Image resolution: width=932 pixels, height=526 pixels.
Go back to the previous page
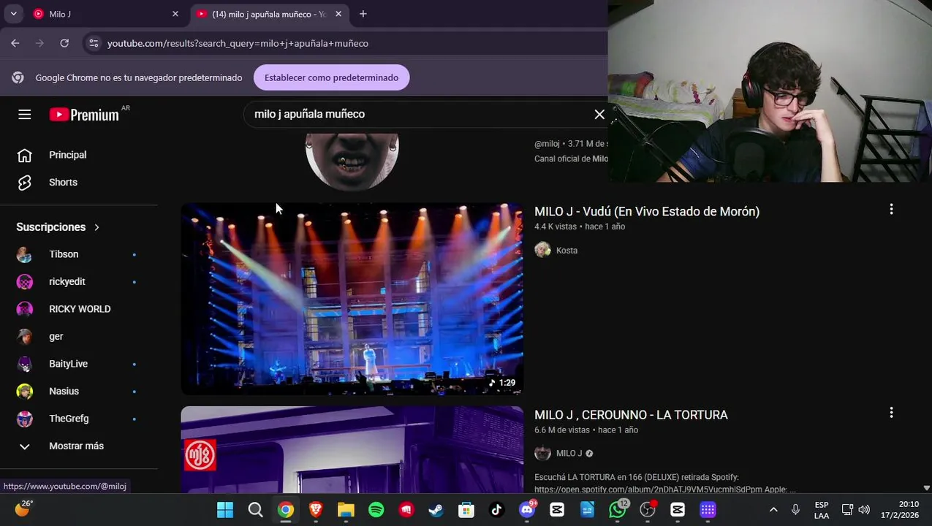point(15,43)
